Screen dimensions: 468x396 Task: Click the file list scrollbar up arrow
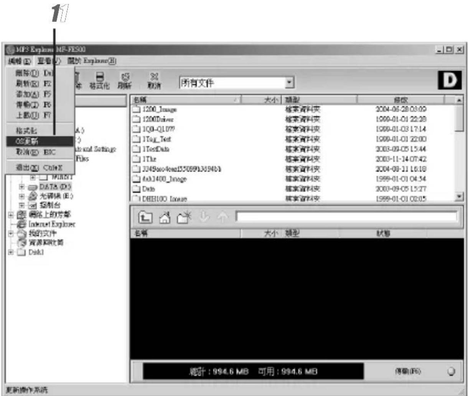(460, 100)
